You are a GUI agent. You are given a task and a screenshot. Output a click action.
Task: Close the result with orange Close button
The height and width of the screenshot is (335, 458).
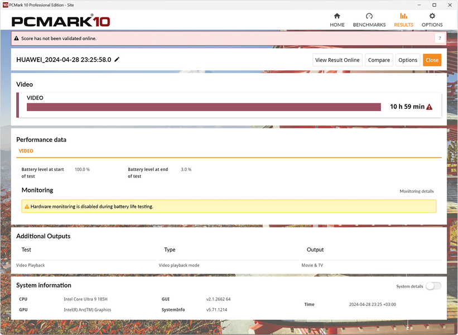(432, 60)
